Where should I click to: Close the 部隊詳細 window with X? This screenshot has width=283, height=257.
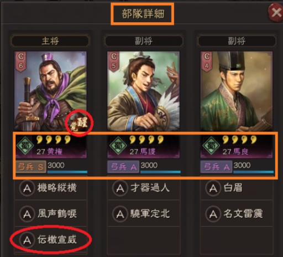pos(276,13)
